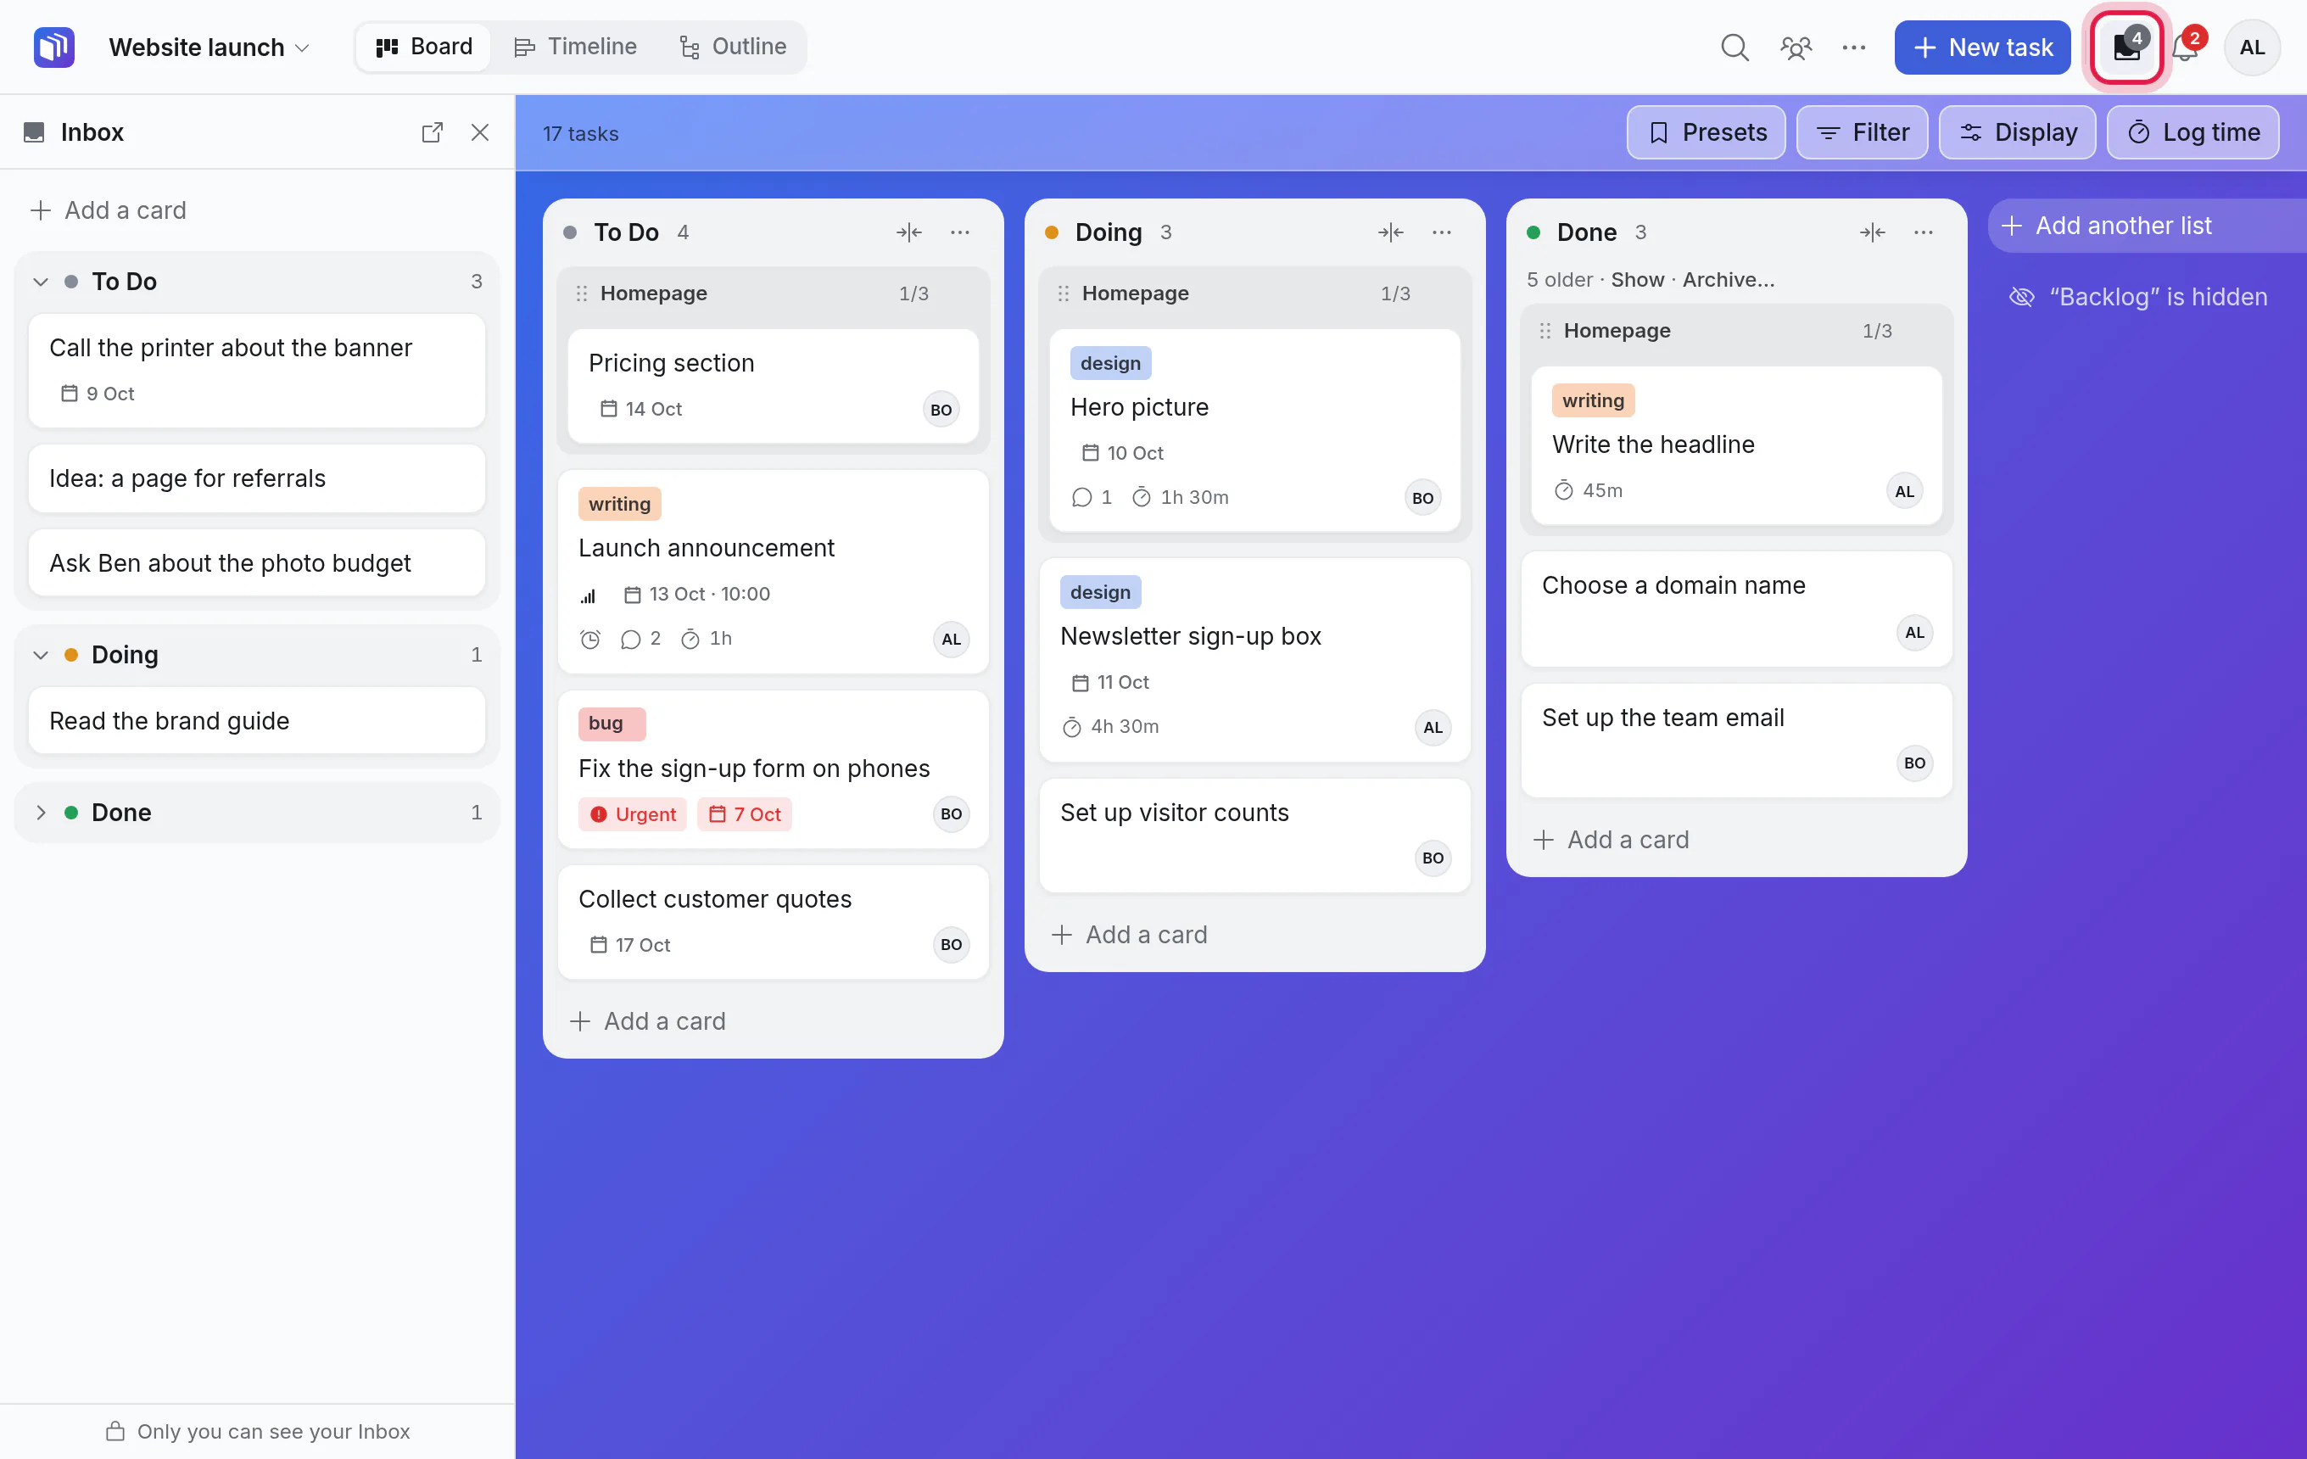Screen dimensions: 2307x1459
Task: Click the writing label on Launch announcement
Action: pos(619,504)
